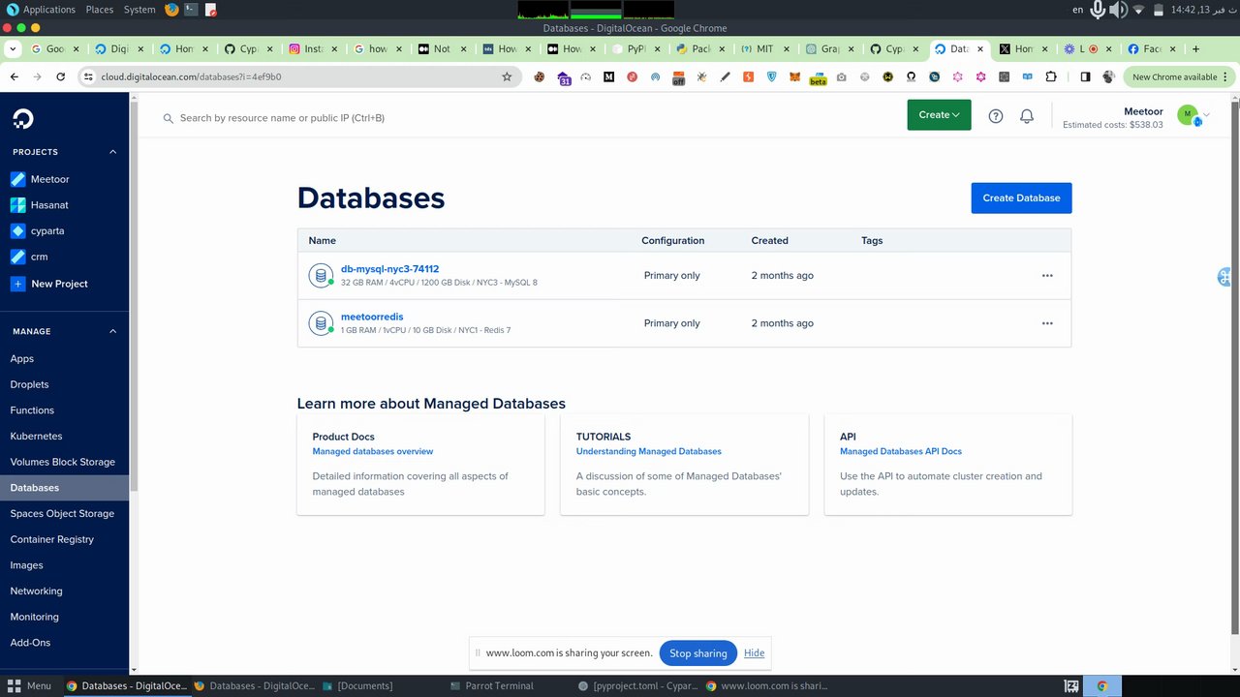Open more options for meetoorredis

click(1047, 323)
